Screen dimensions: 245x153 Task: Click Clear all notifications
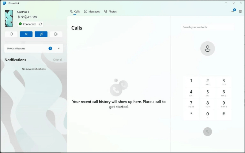pyautogui.click(x=58, y=60)
